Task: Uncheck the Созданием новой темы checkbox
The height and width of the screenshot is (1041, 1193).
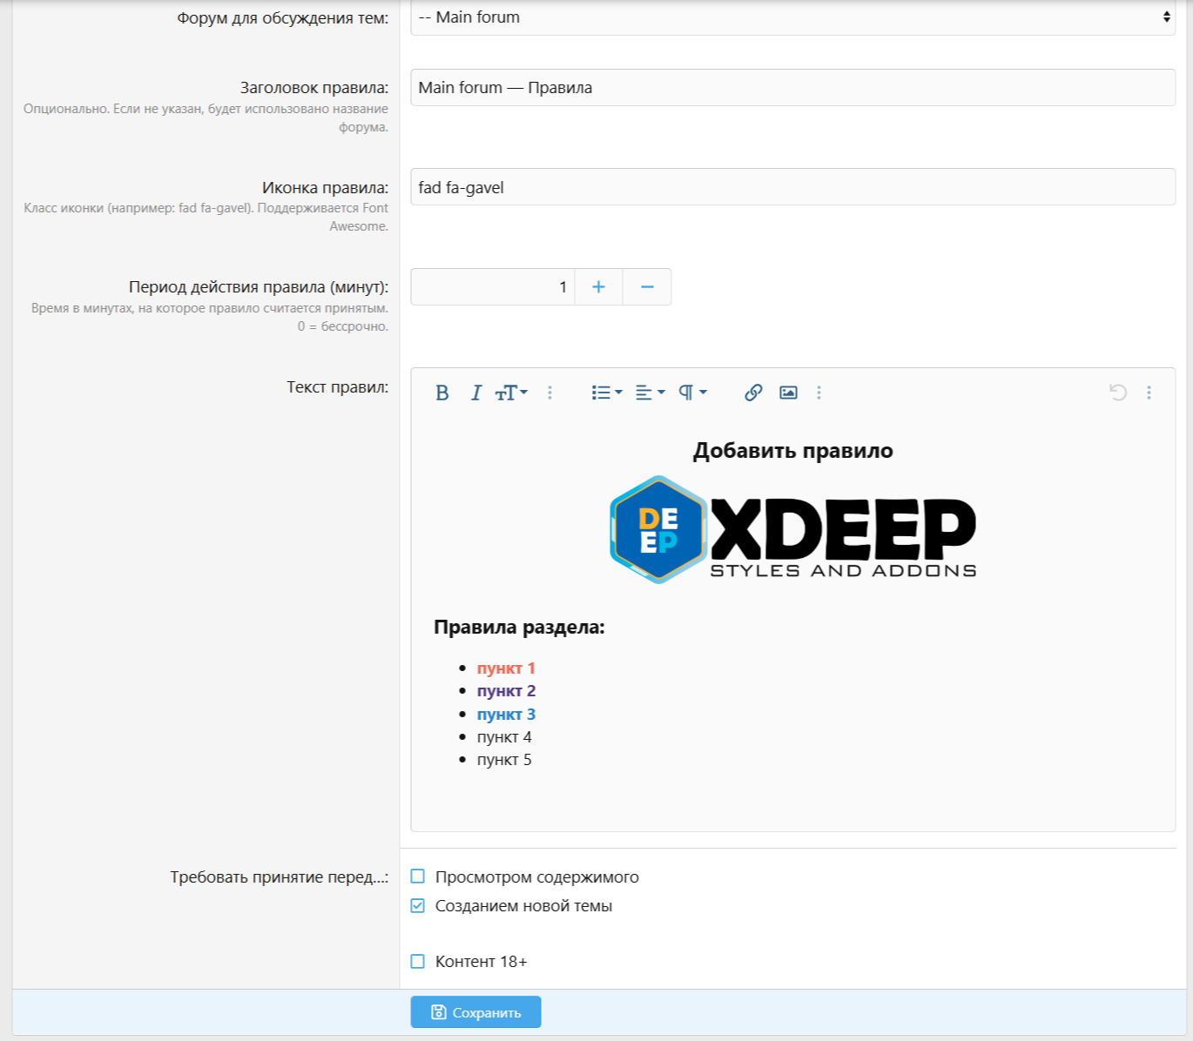Action: 418,906
